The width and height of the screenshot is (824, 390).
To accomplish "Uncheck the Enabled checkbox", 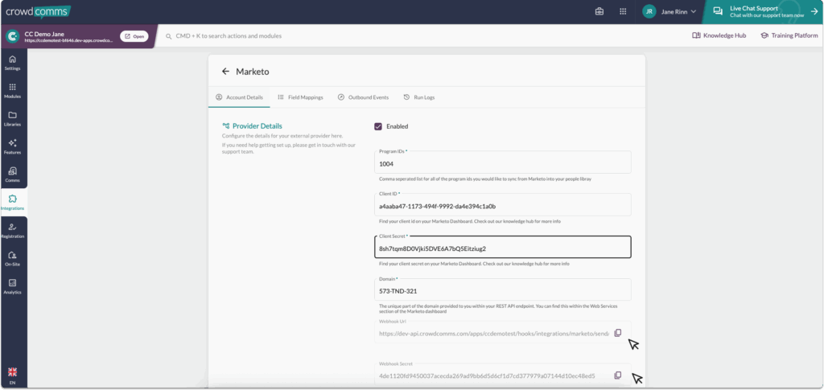I will pyautogui.click(x=378, y=126).
